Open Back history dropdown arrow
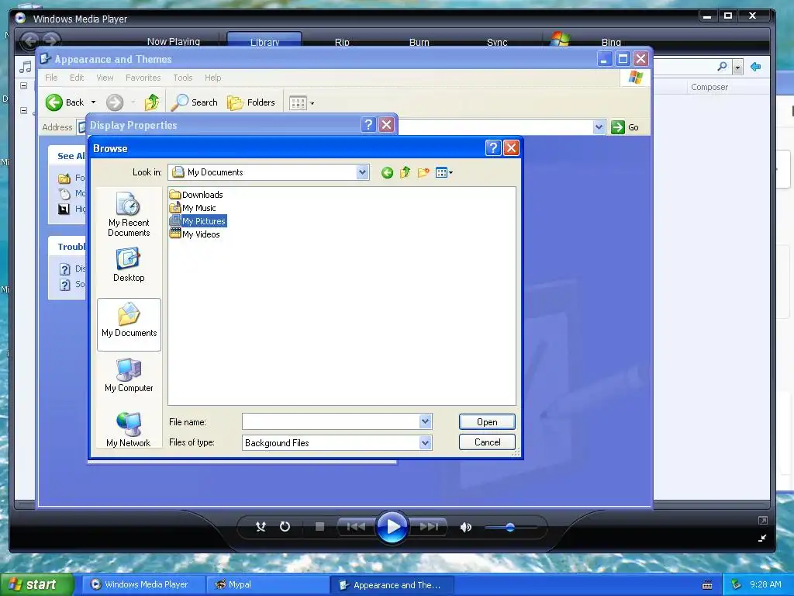Viewport: 794px width, 596px height. tap(93, 102)
